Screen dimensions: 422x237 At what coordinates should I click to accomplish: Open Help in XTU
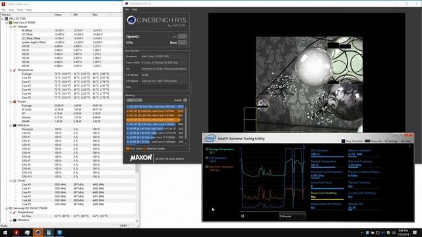[406, 141]
